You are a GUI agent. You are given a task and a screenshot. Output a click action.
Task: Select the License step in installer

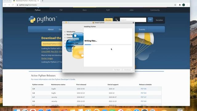pyautogui.click(x=69, y=38)
